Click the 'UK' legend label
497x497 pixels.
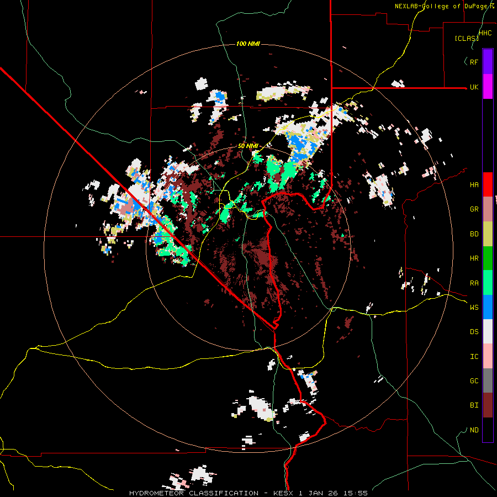click(x=474, y=87)
